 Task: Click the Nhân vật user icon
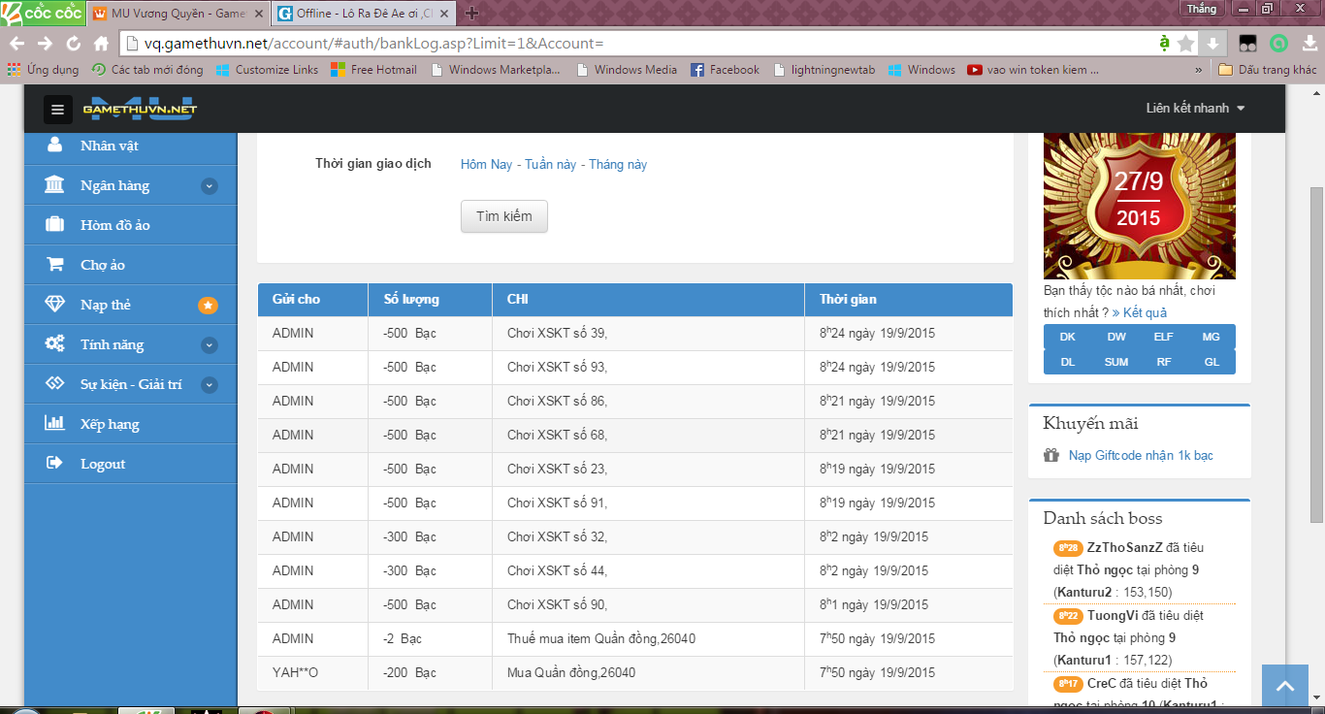pos(55,145)
